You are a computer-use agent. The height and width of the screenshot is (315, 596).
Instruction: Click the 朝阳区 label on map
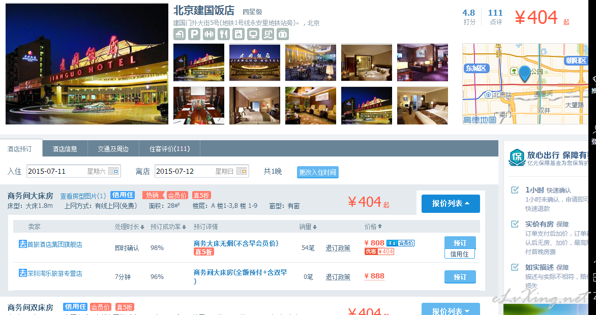(576, 60)
